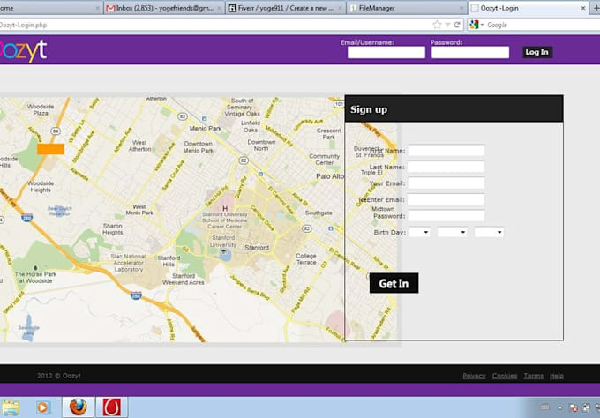Reload the page with the refresh icon

(457, 25)
